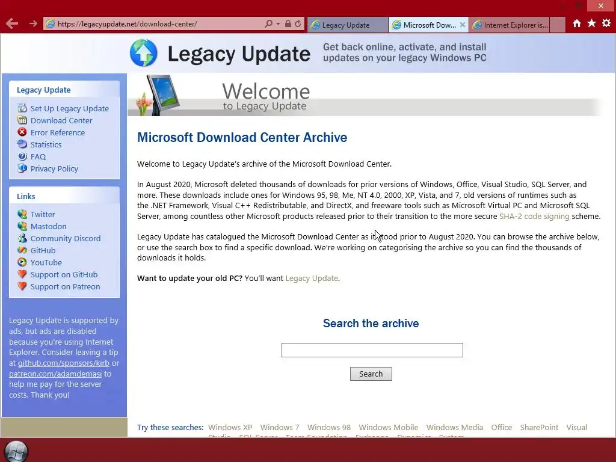Open the Favorites star icon

591,23
